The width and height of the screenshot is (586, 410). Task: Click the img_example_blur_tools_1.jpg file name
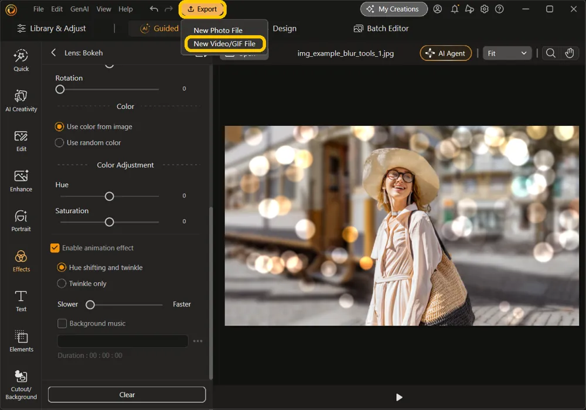coord(345,53)
